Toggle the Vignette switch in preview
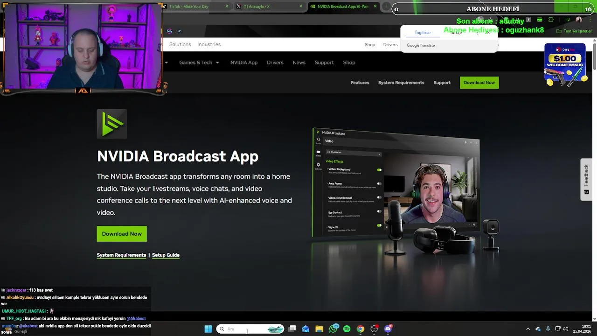Image resolution: width=597 pixels, height=336 pixels. pos(379,225)
